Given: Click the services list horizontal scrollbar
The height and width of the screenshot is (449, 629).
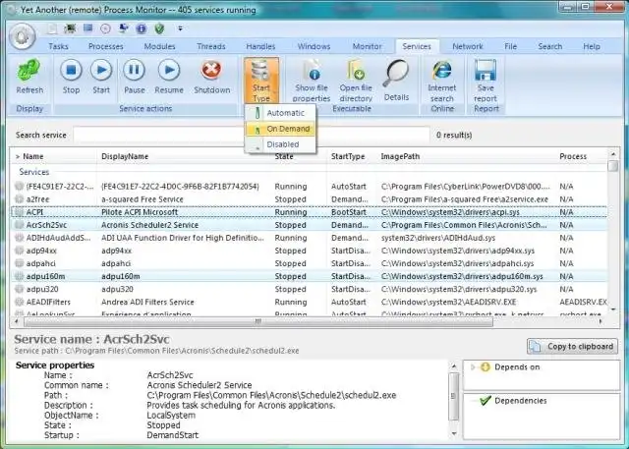Looking at the screenshot, I should [x=257, y=321].
